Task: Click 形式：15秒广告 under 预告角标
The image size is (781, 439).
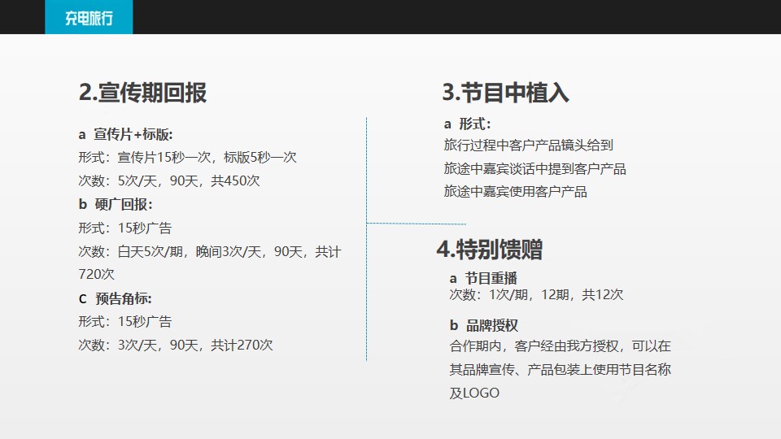Action: point(125,322)
